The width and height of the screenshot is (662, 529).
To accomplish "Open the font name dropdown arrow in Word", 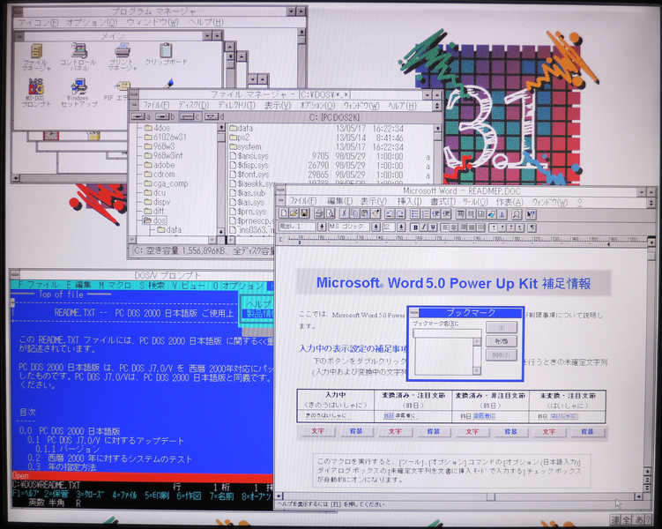I will pos(376,227).
